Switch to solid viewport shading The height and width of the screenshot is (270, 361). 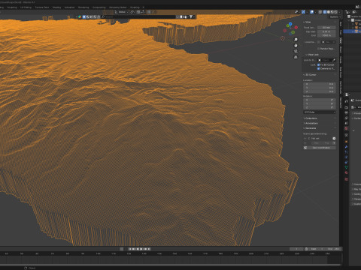pos(329,12)
